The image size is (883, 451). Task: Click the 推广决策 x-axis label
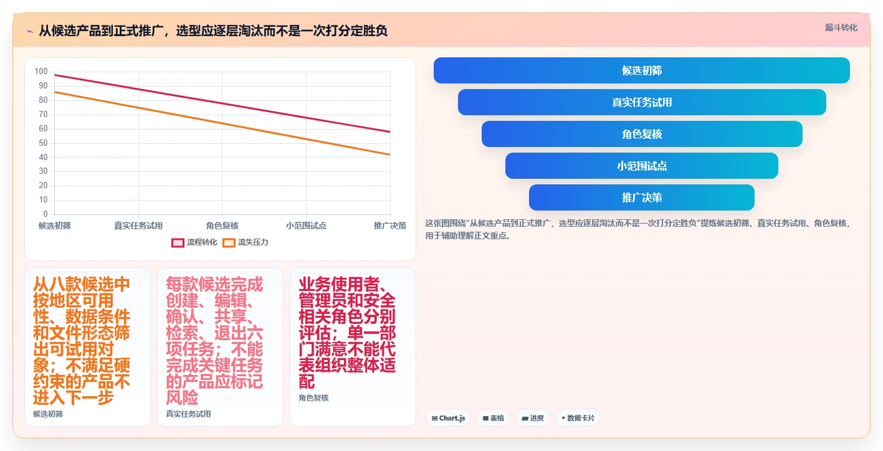click(390, 225)
